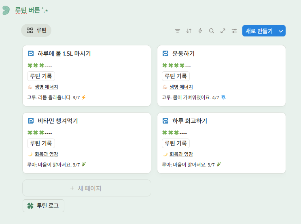Image resolution: width=301 pixels, height=224 pixels.
Task: Click the clover progress bar on 운동하기
Action: (176, 66)
